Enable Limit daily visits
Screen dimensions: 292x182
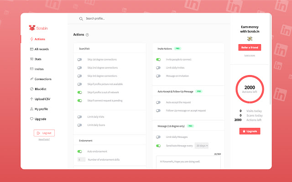[80, 117]
